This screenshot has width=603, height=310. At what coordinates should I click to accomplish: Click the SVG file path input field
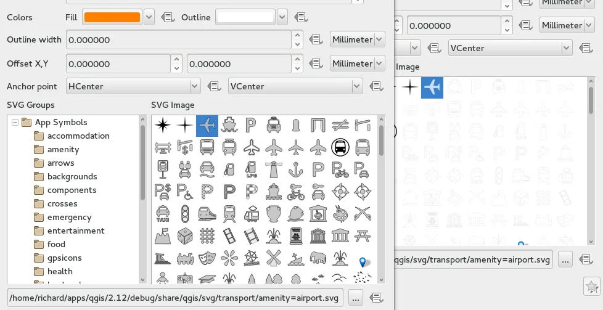pos(174,298)
